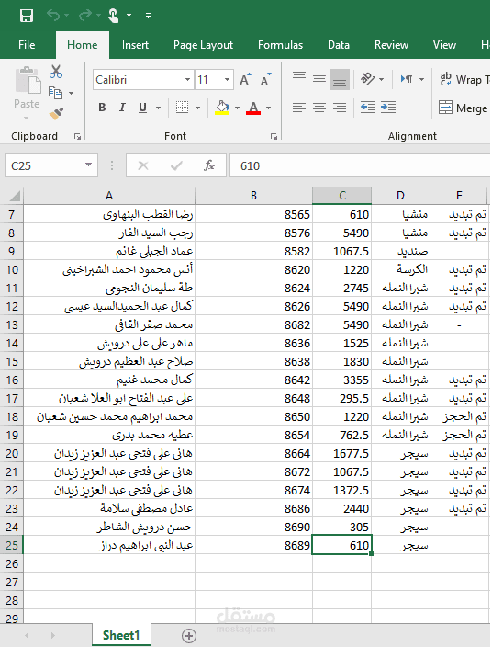Switch to the Formulas tab

pos(280,45)
